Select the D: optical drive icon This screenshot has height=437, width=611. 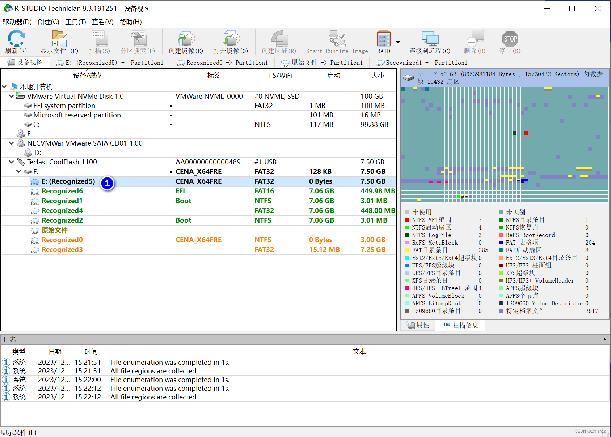[x=28, y=153]
